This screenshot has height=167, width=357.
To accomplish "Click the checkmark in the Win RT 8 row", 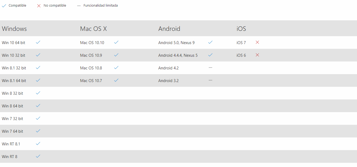I will pyautogui.click(x=38, y=156).
